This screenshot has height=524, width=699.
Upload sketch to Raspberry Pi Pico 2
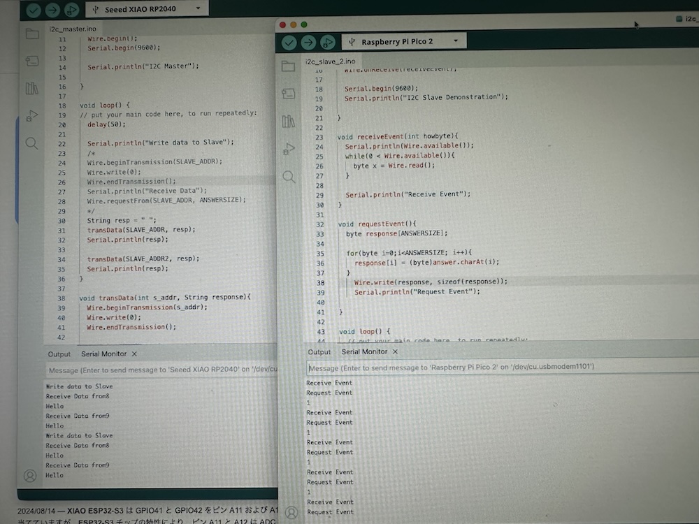(x=308, y=43)
